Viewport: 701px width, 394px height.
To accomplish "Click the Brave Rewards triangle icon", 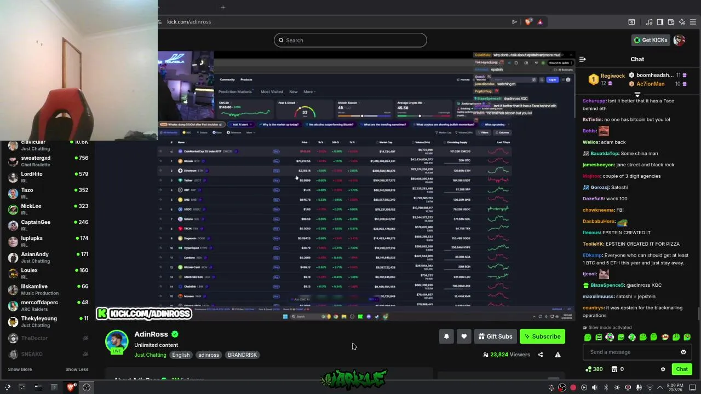I will tap(540, 22).
